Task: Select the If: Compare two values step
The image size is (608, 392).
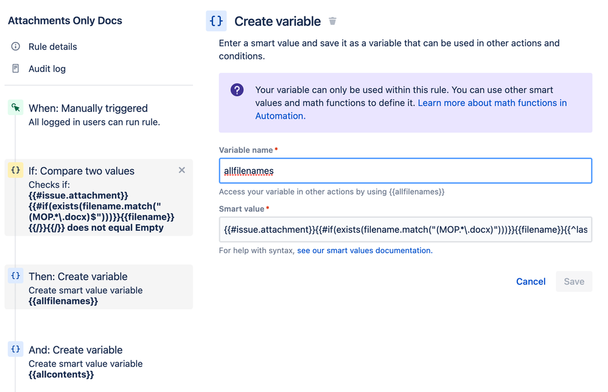Action: [82, 171]
